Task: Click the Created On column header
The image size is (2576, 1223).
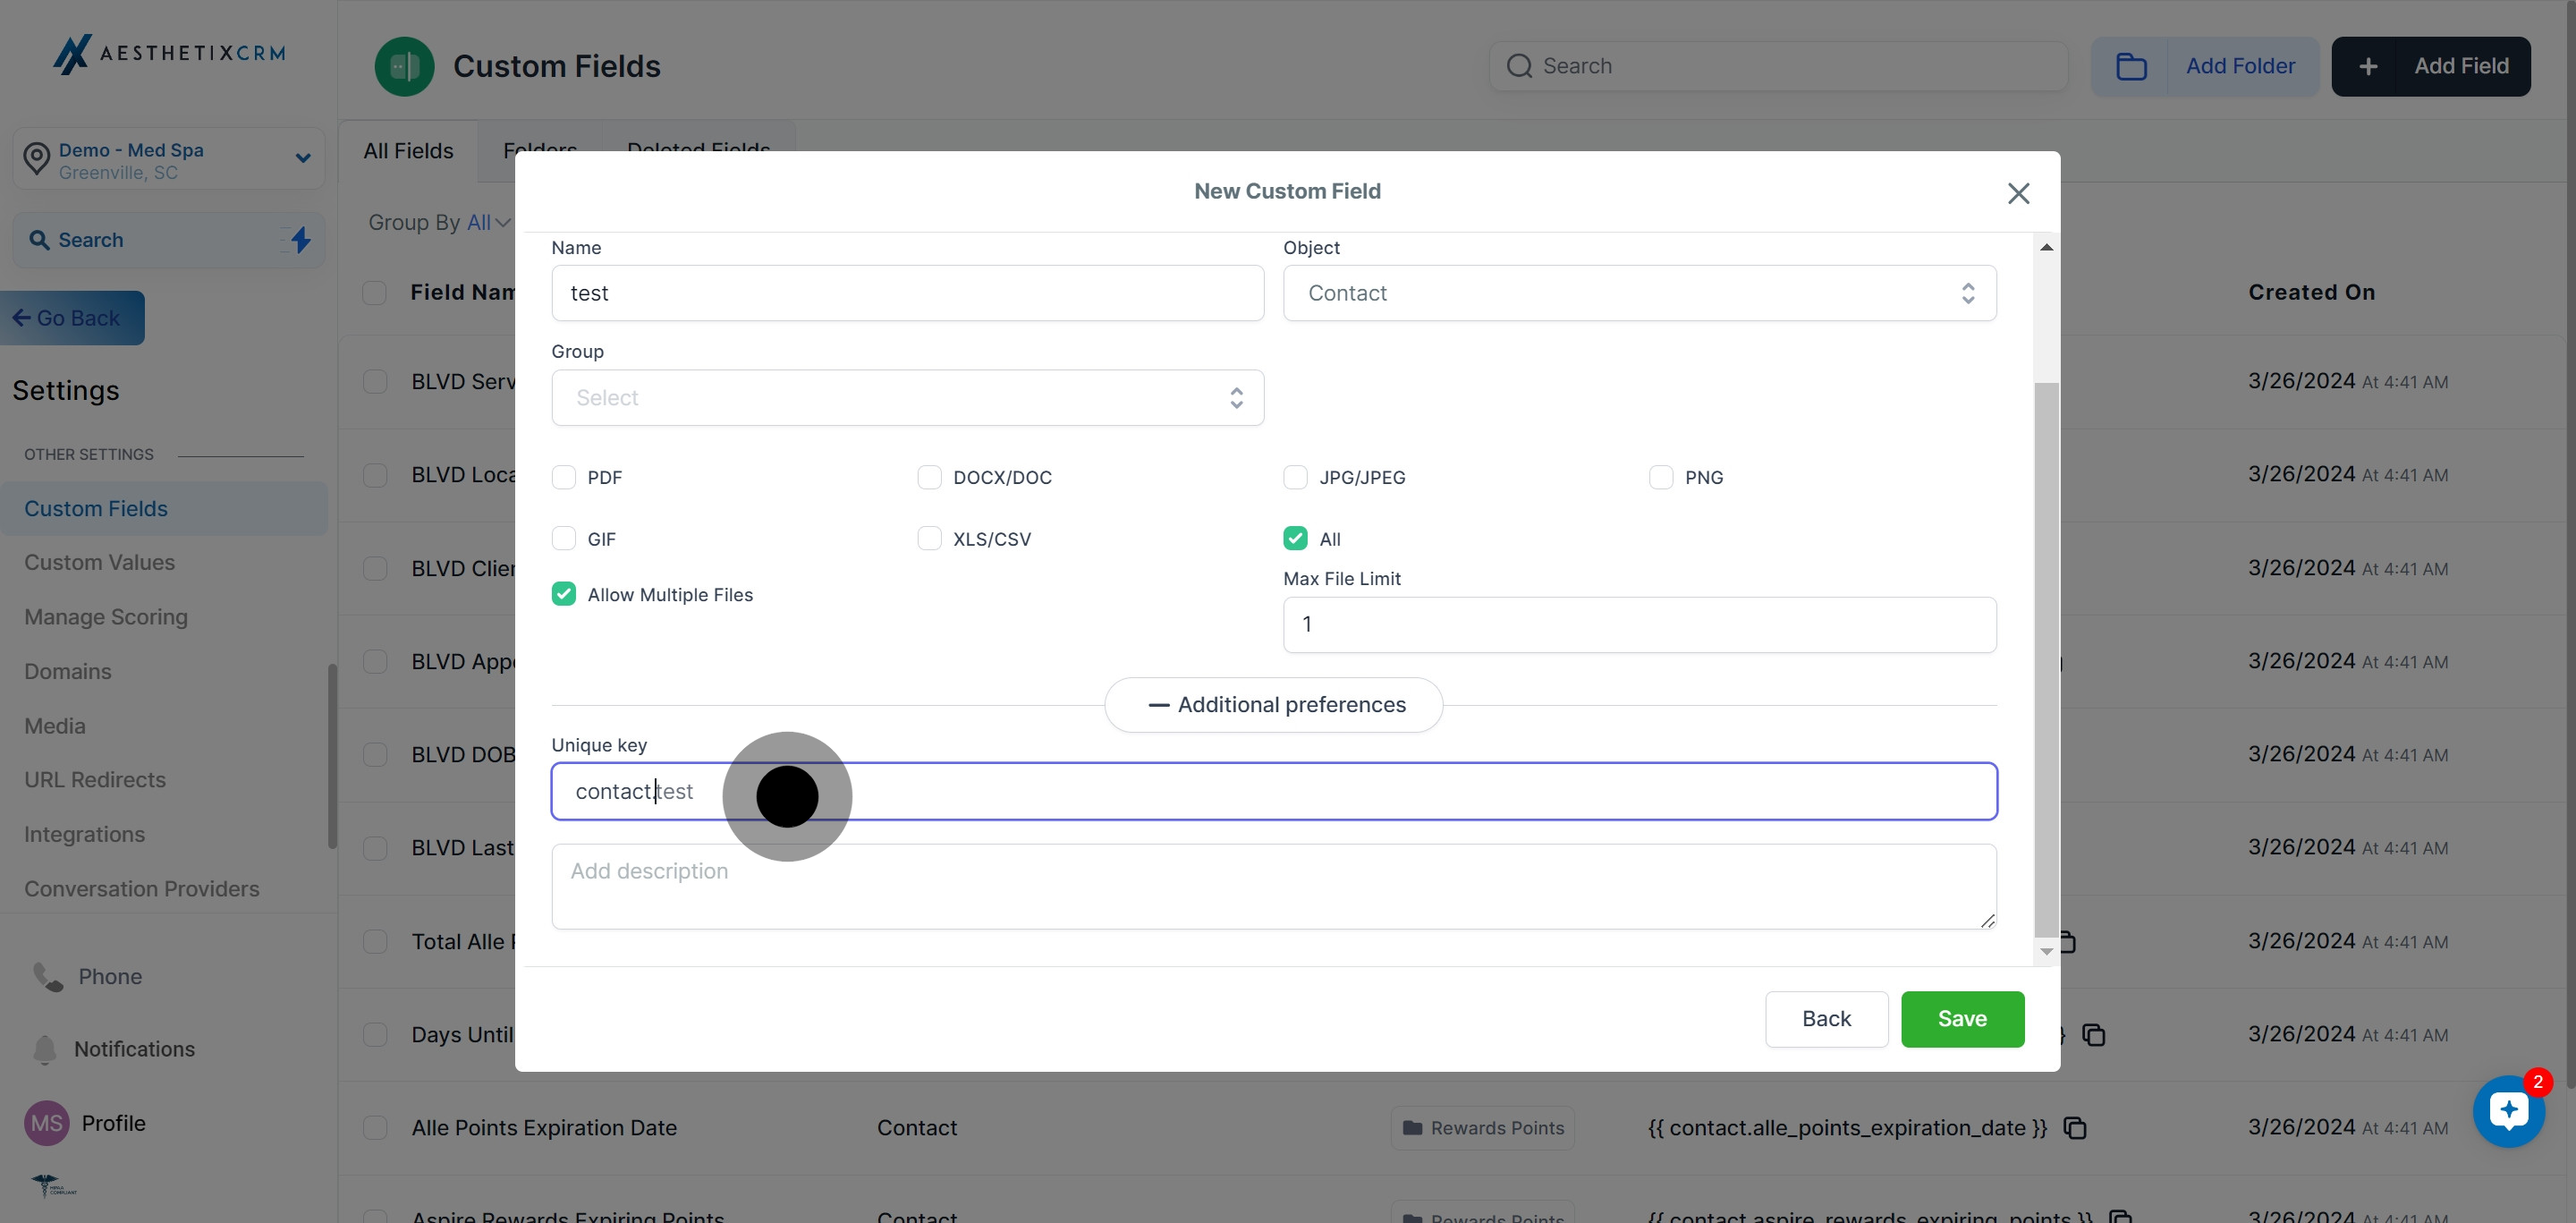Action: pos(2311,292)
